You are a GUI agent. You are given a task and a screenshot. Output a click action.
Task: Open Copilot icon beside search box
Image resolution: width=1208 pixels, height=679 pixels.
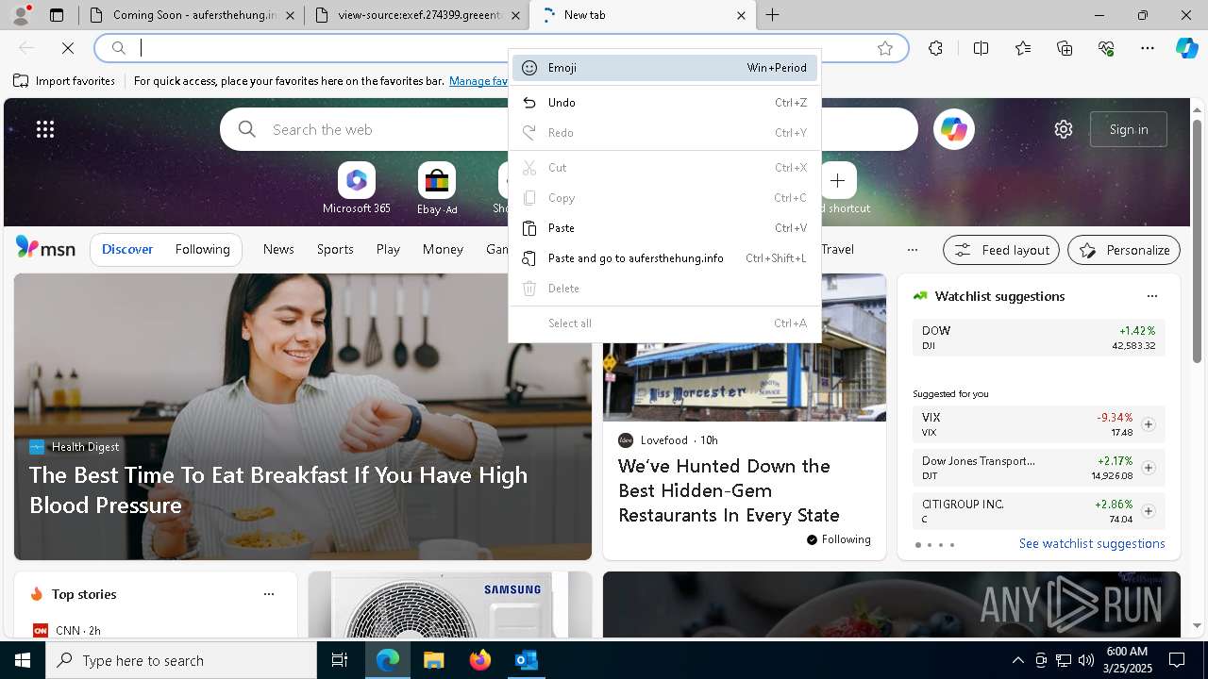[954, 129]
